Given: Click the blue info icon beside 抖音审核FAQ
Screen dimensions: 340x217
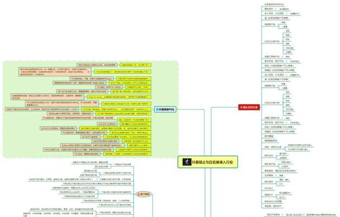Looking at the screenshot, I should pos(157,110).
